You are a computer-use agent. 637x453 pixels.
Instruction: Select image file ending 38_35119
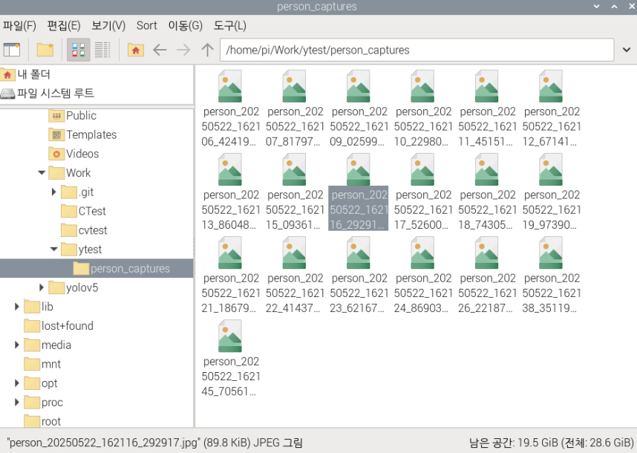pos(552,275)
